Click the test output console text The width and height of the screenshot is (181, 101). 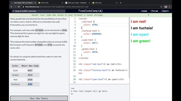(89, 91)
